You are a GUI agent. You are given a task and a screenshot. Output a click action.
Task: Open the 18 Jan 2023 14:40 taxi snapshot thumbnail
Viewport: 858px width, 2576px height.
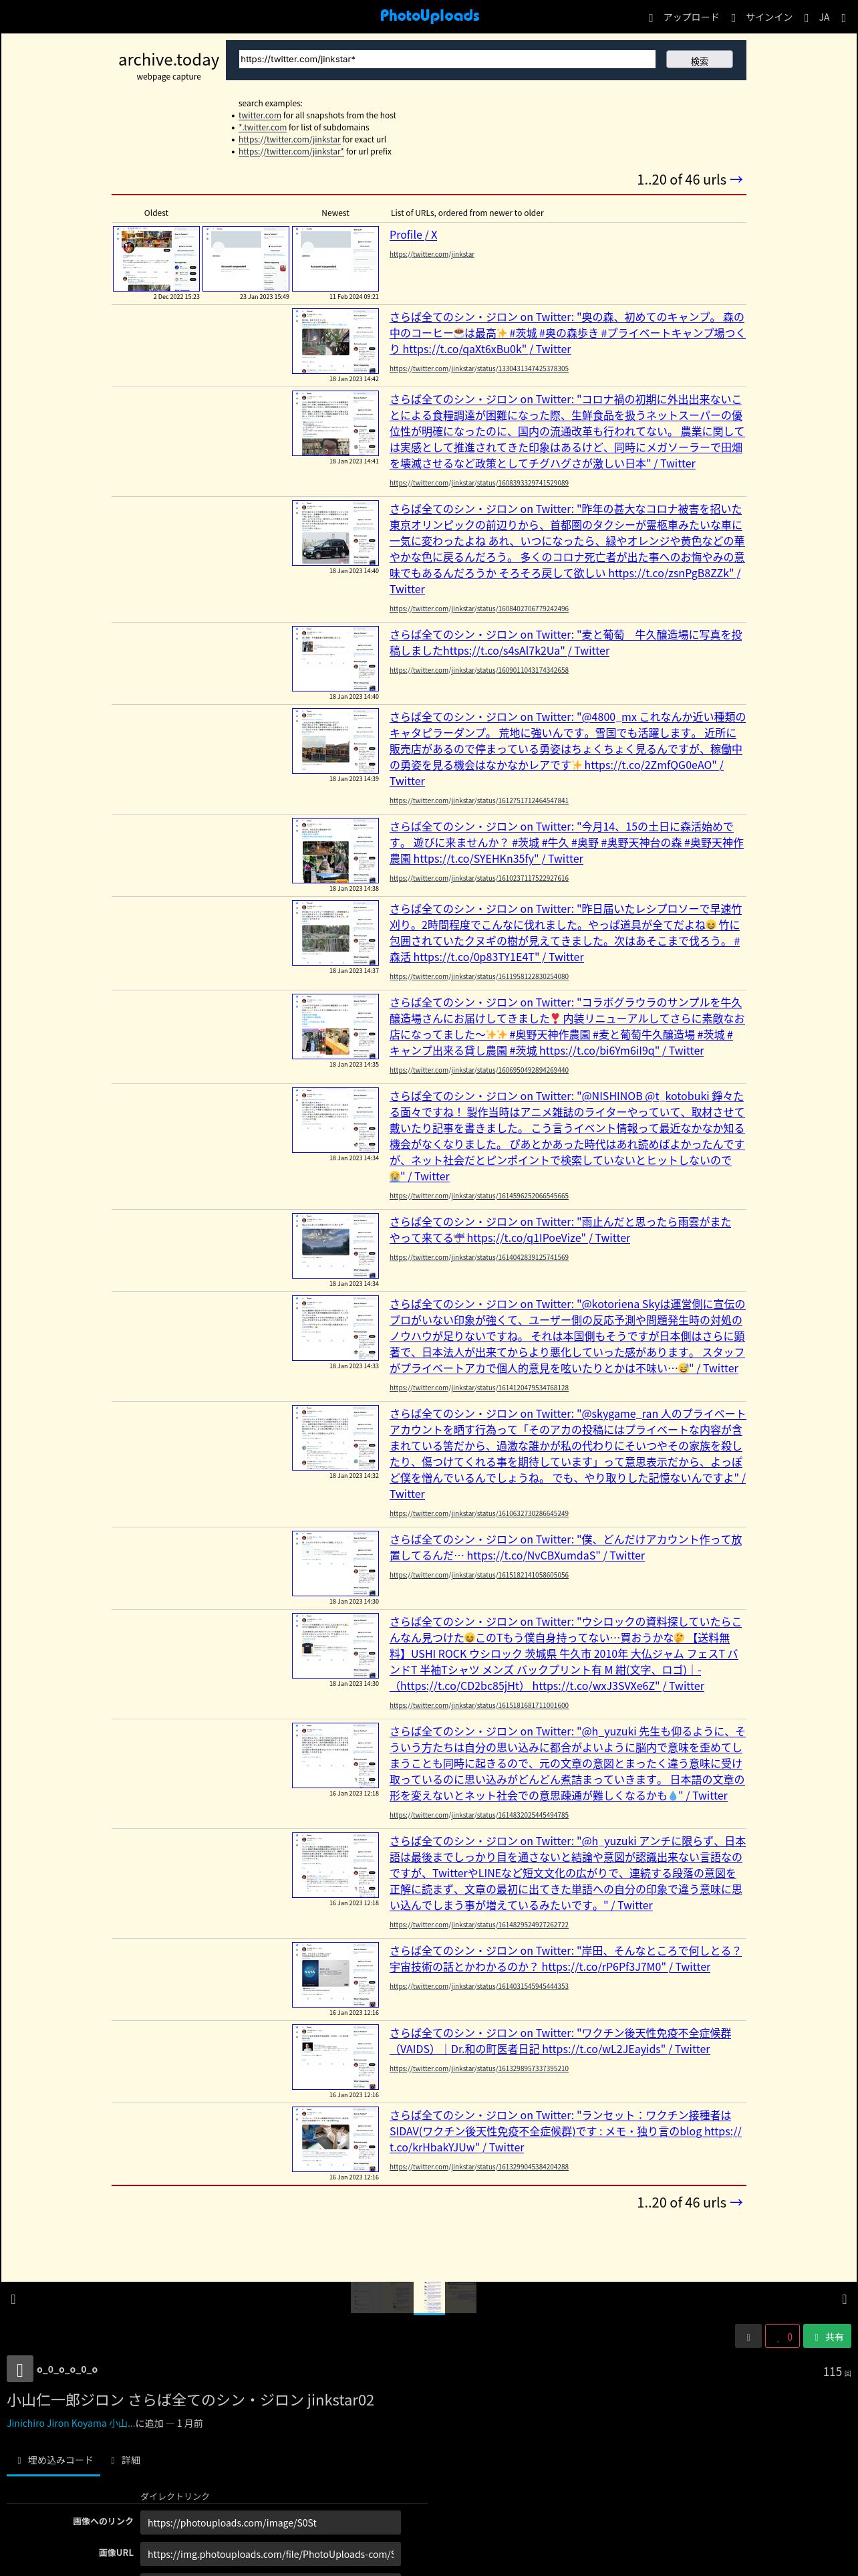(335, 533)
